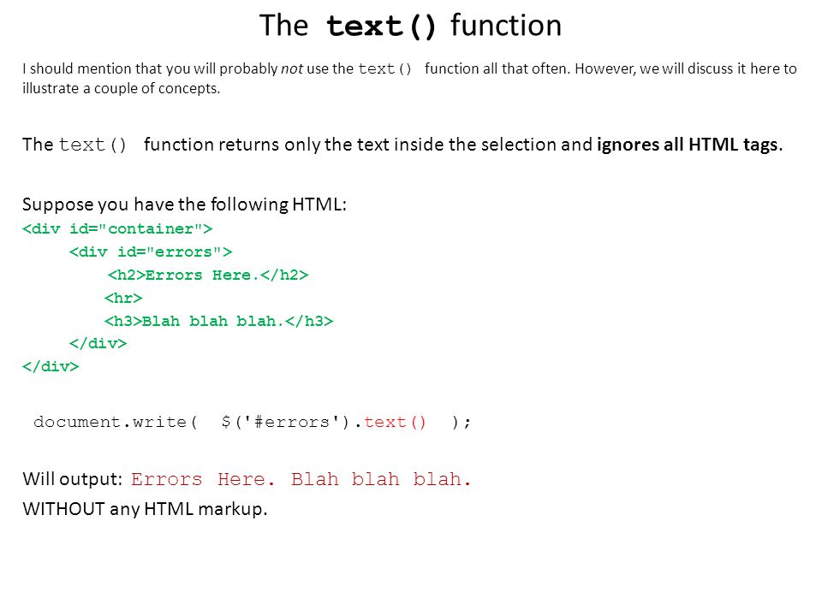Click the <h3>Blah blah blah.</h3> line
This screenshot has height=616, width=822.
218,321
